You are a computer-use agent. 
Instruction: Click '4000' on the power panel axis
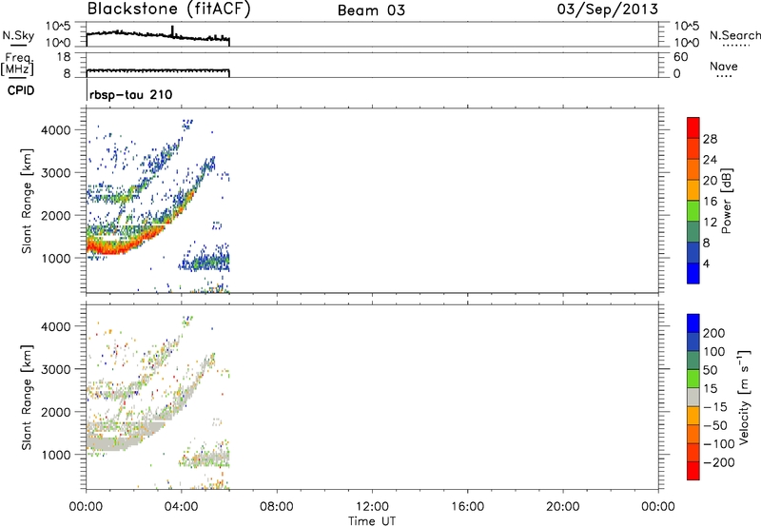click(x=56, y=130)
